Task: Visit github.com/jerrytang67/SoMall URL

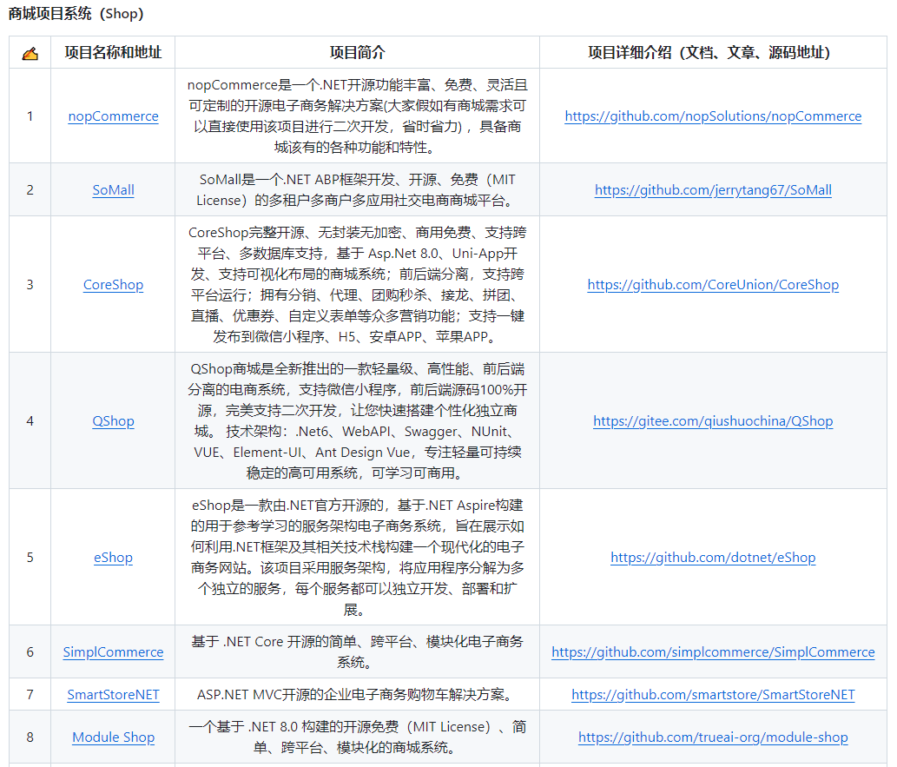Action: (713, 190)
